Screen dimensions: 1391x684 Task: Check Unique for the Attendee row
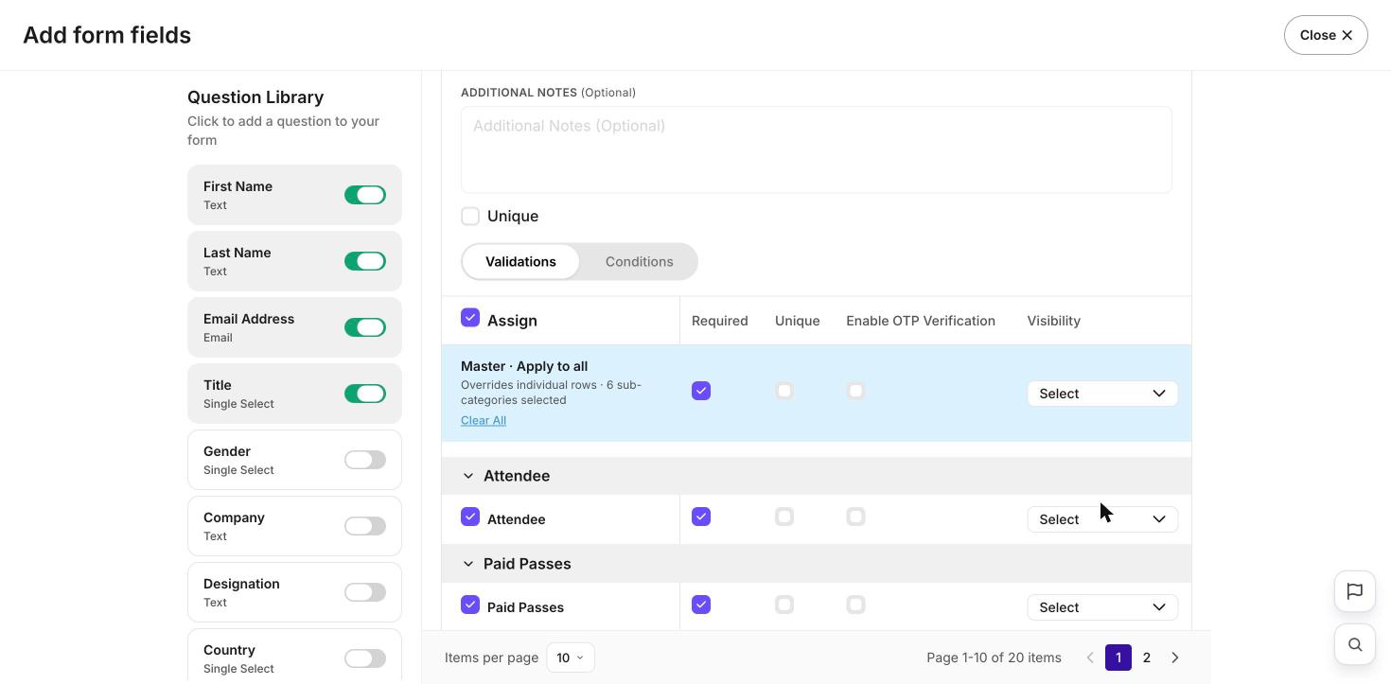coord(784,517)
